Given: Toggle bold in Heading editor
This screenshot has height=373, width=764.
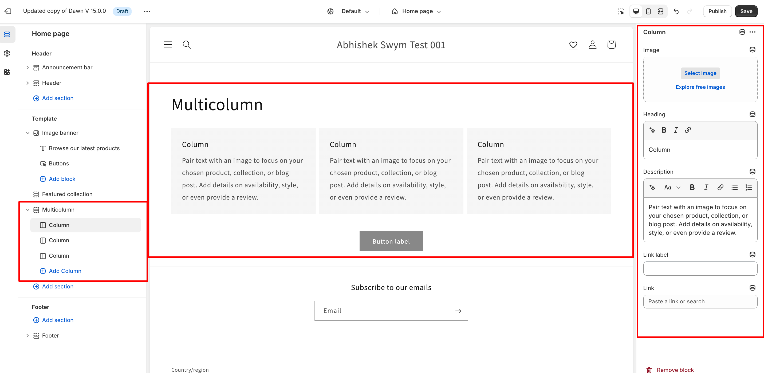Looking at the screenshot, I should tap(664, 130).
